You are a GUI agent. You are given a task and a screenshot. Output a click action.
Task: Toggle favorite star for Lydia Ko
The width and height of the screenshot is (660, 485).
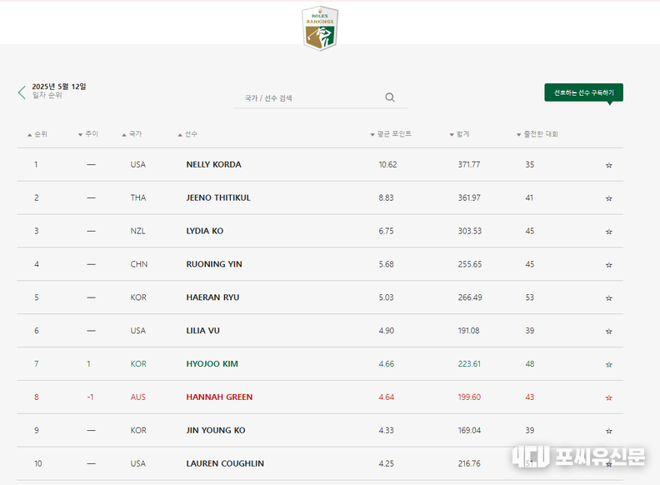point(608,232)
